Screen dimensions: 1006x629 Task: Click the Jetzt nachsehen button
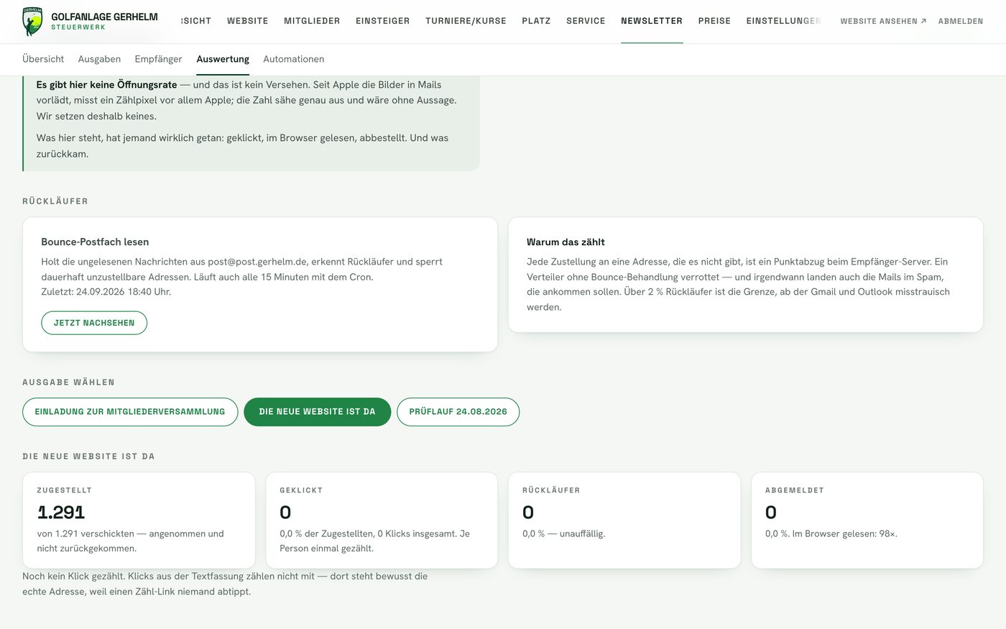94,323
